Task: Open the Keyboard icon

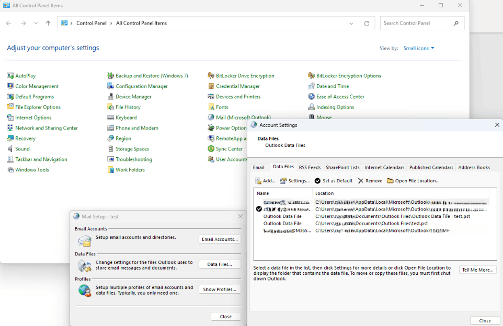Action: pos(111,118)
